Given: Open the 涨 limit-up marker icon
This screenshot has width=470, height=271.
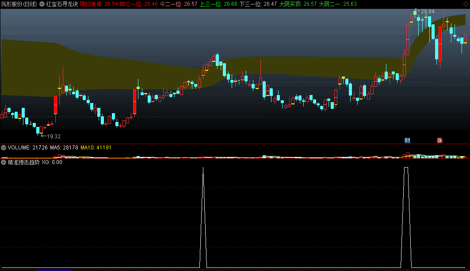Looking at the screenshot, I should (x=439, y=140).
